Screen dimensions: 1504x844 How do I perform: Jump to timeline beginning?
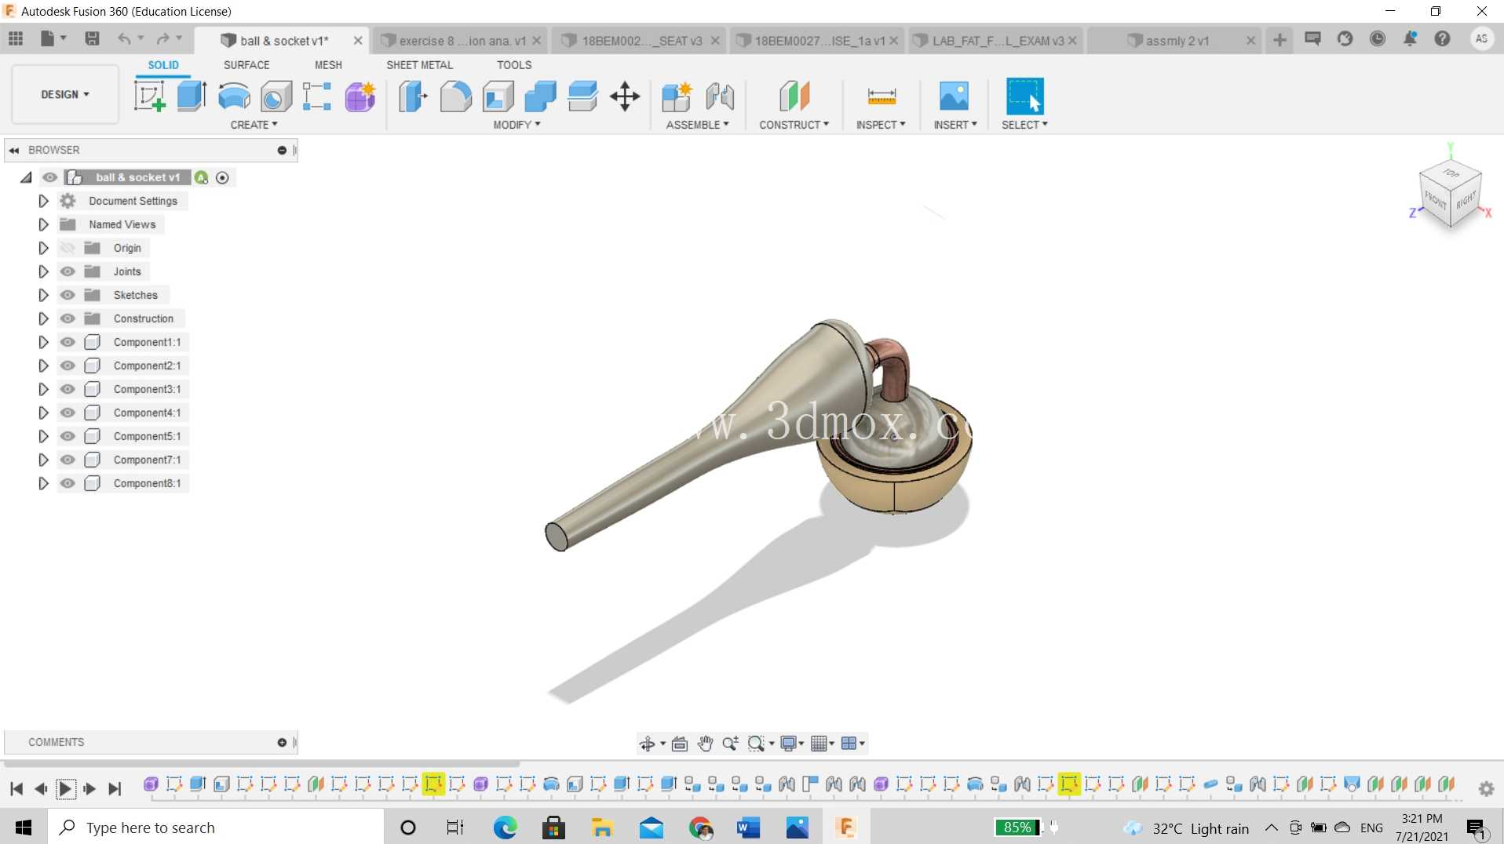click(x=16, y=789)
